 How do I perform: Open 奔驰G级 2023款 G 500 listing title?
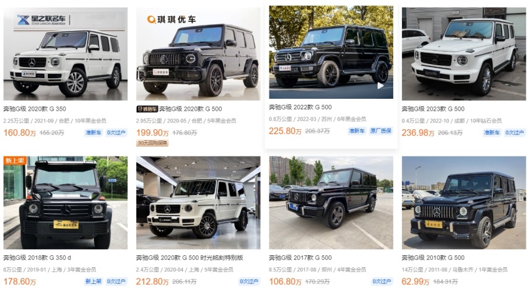click(433, 109)
